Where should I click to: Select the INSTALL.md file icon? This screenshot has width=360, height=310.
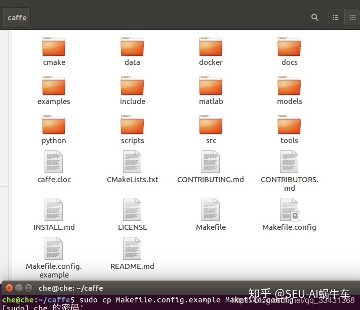(x=54, y=210)
